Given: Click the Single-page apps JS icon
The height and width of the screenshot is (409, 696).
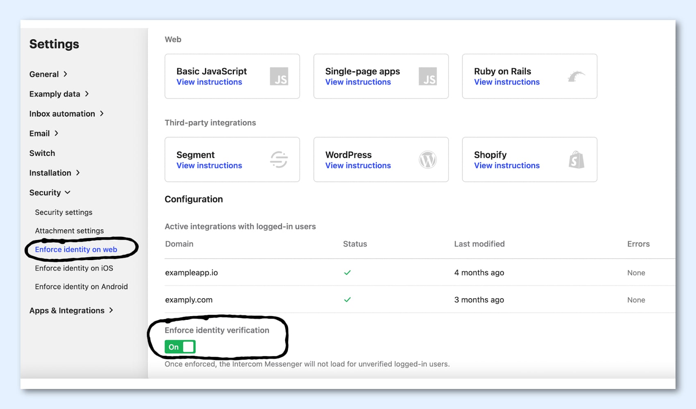Looking at the screenshot, I should [x=427, y=76].
